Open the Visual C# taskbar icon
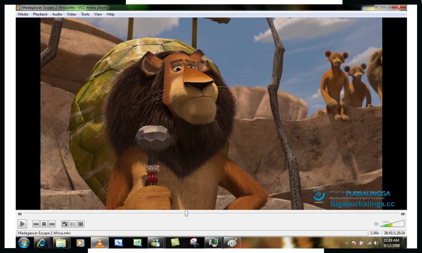The image size is (422, 253). click(137, 242)
